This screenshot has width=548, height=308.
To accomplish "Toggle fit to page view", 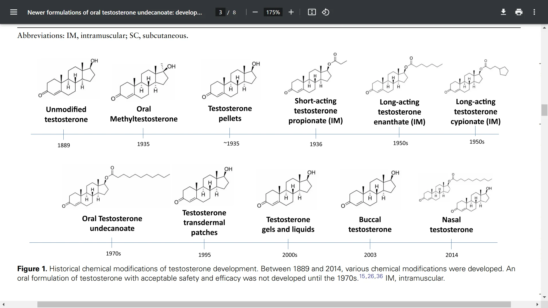I will (312, 12).
